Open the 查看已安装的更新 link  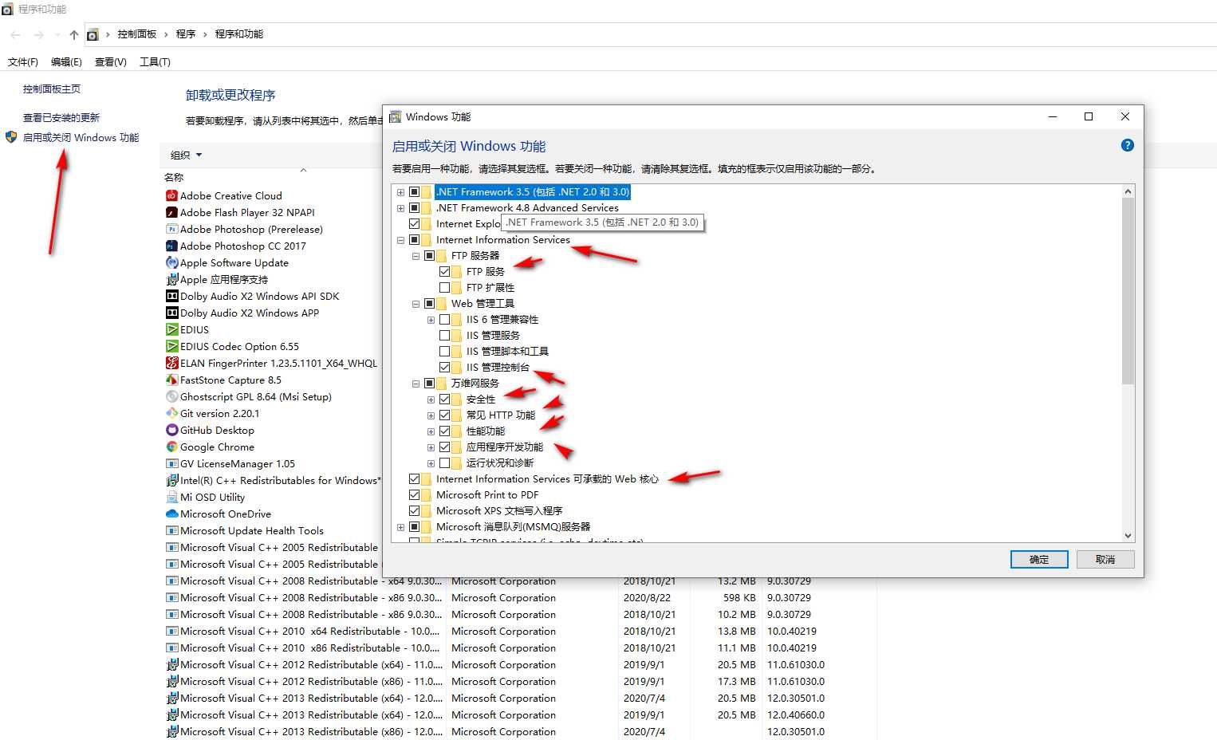click(61, 117)
